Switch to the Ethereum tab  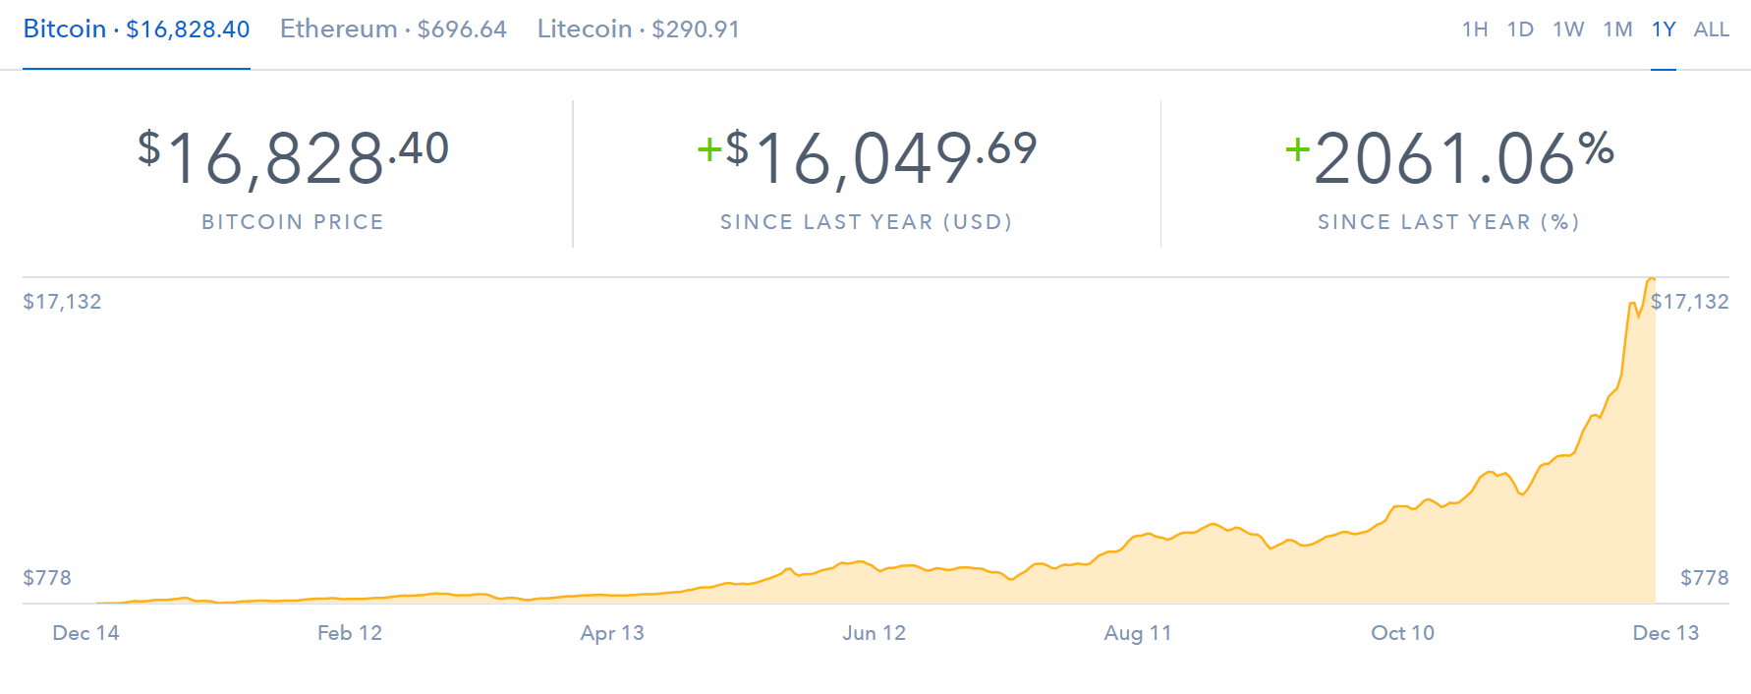393,29
